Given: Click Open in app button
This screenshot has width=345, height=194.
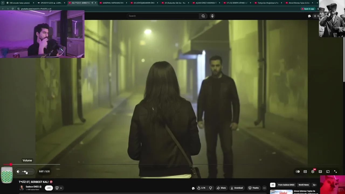Looking at the screenshot, I should point(308,9).
